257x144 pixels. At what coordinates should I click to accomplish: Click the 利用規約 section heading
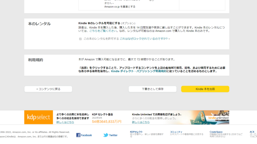(36, 60)
